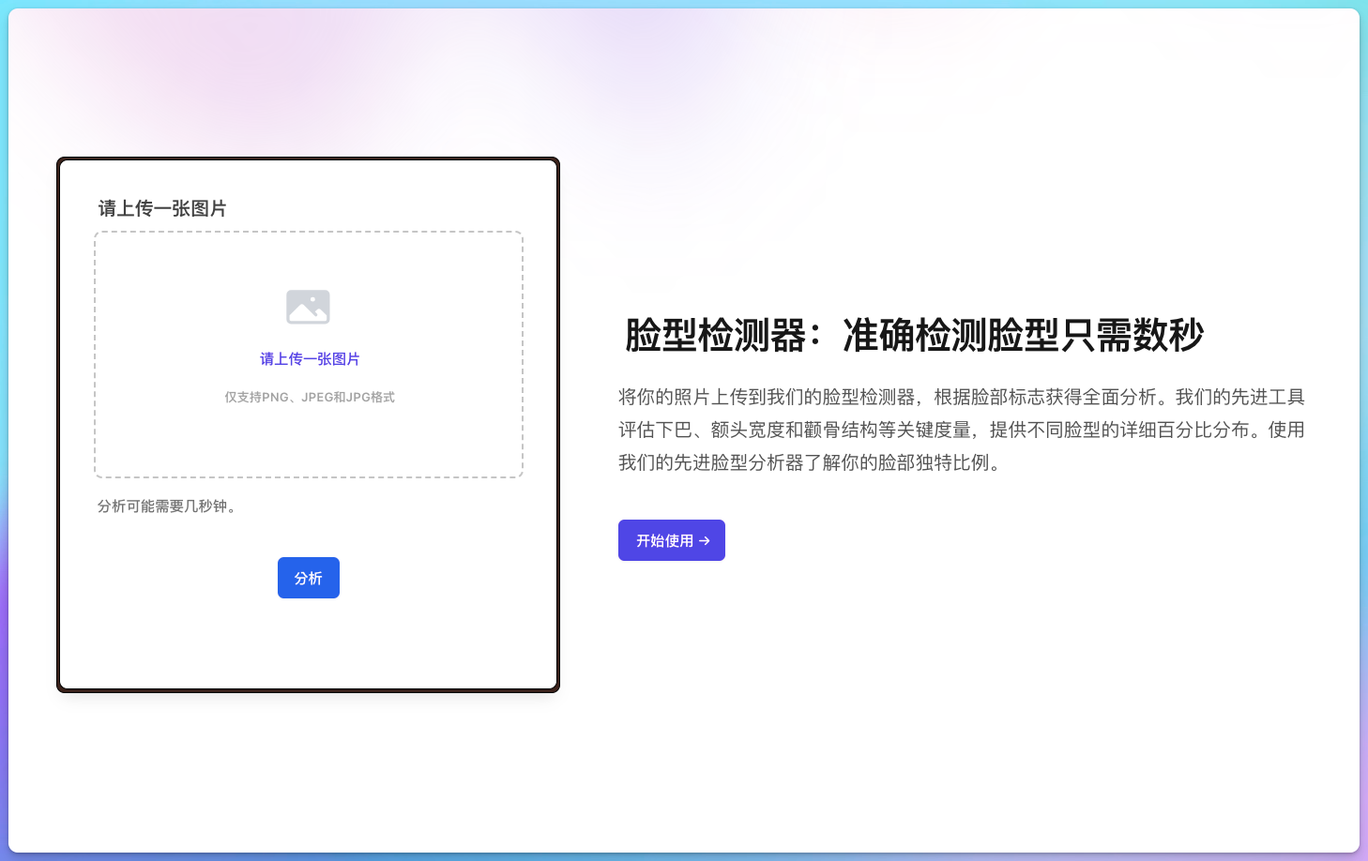Click the 脸型检测器 page headline
The width and height of the screenshot is (1368, 861).
tap(913, 335)
